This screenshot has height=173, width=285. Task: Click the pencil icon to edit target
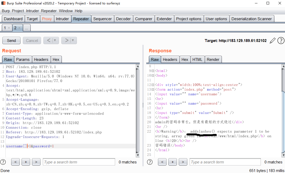(273, 41)
